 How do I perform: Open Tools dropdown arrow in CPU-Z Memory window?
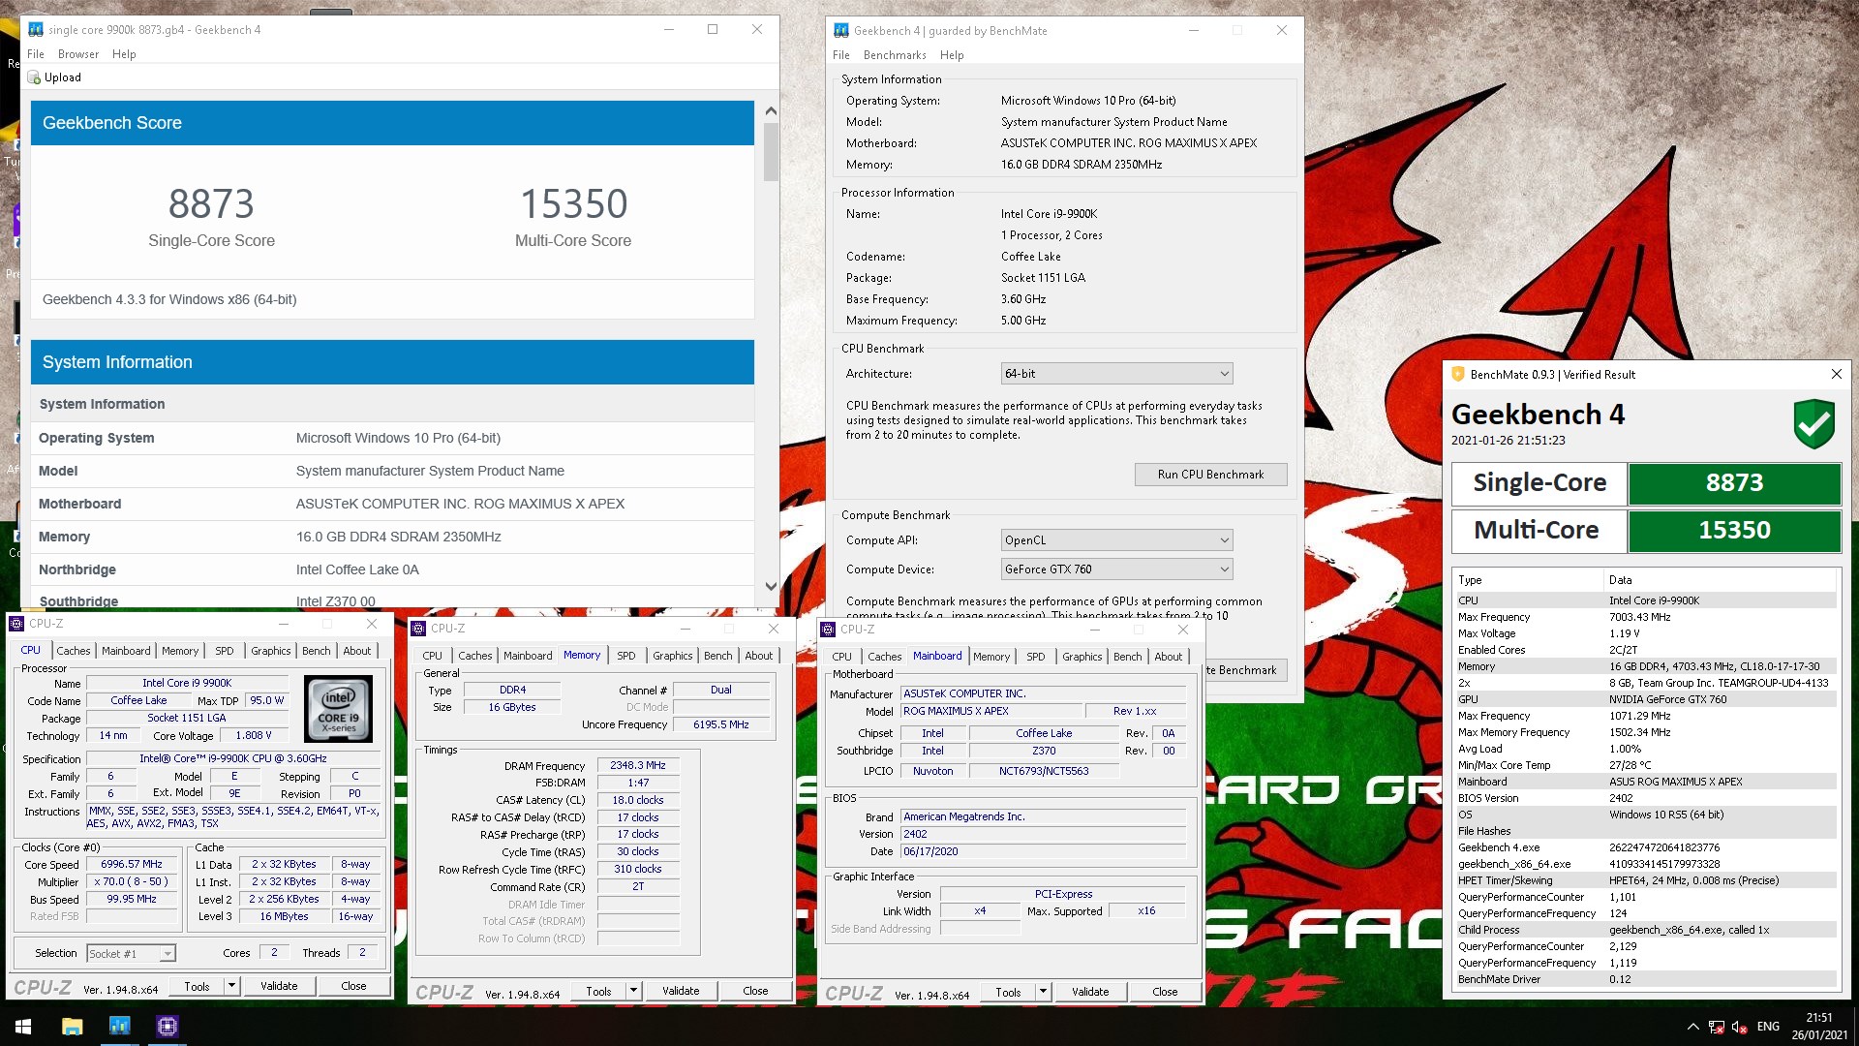click(633, 991)
